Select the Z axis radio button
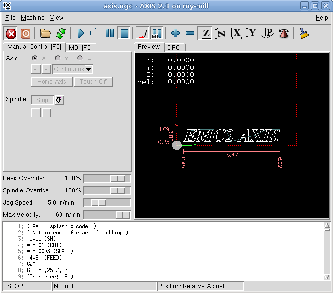Screen dimensions: 333x293 click(80, 58)
